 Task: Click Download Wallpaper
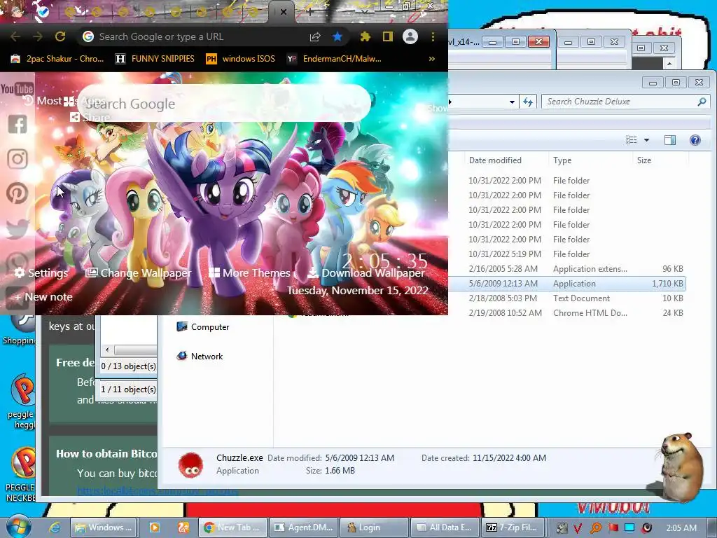point(366,273)
